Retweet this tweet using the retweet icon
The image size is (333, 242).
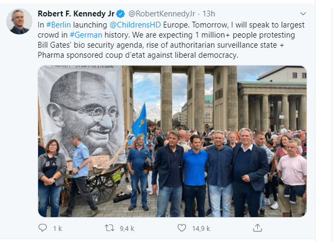(x=110, y=228)
